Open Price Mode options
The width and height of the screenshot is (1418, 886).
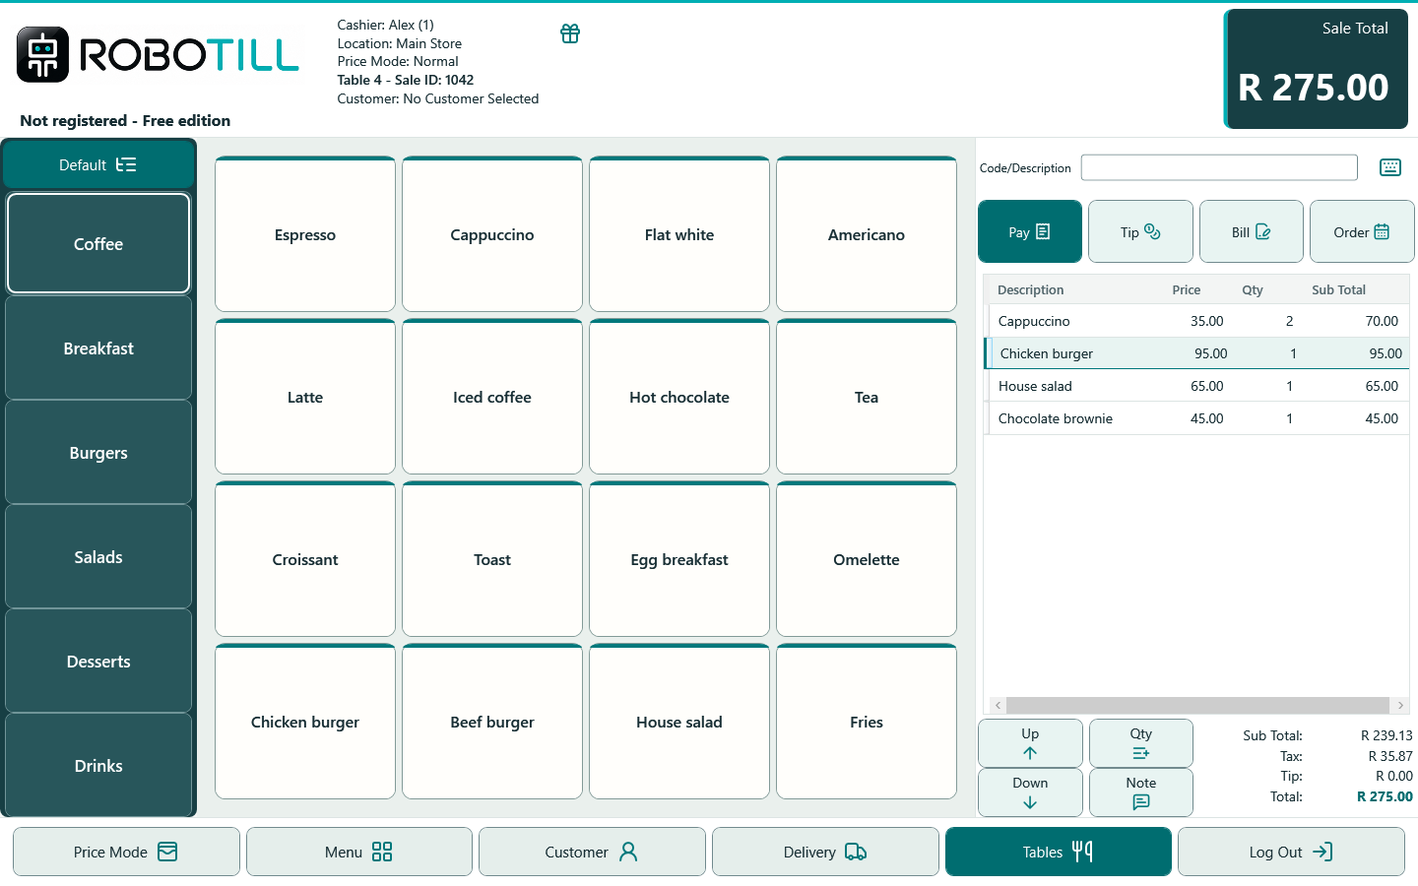pos(126,852)
